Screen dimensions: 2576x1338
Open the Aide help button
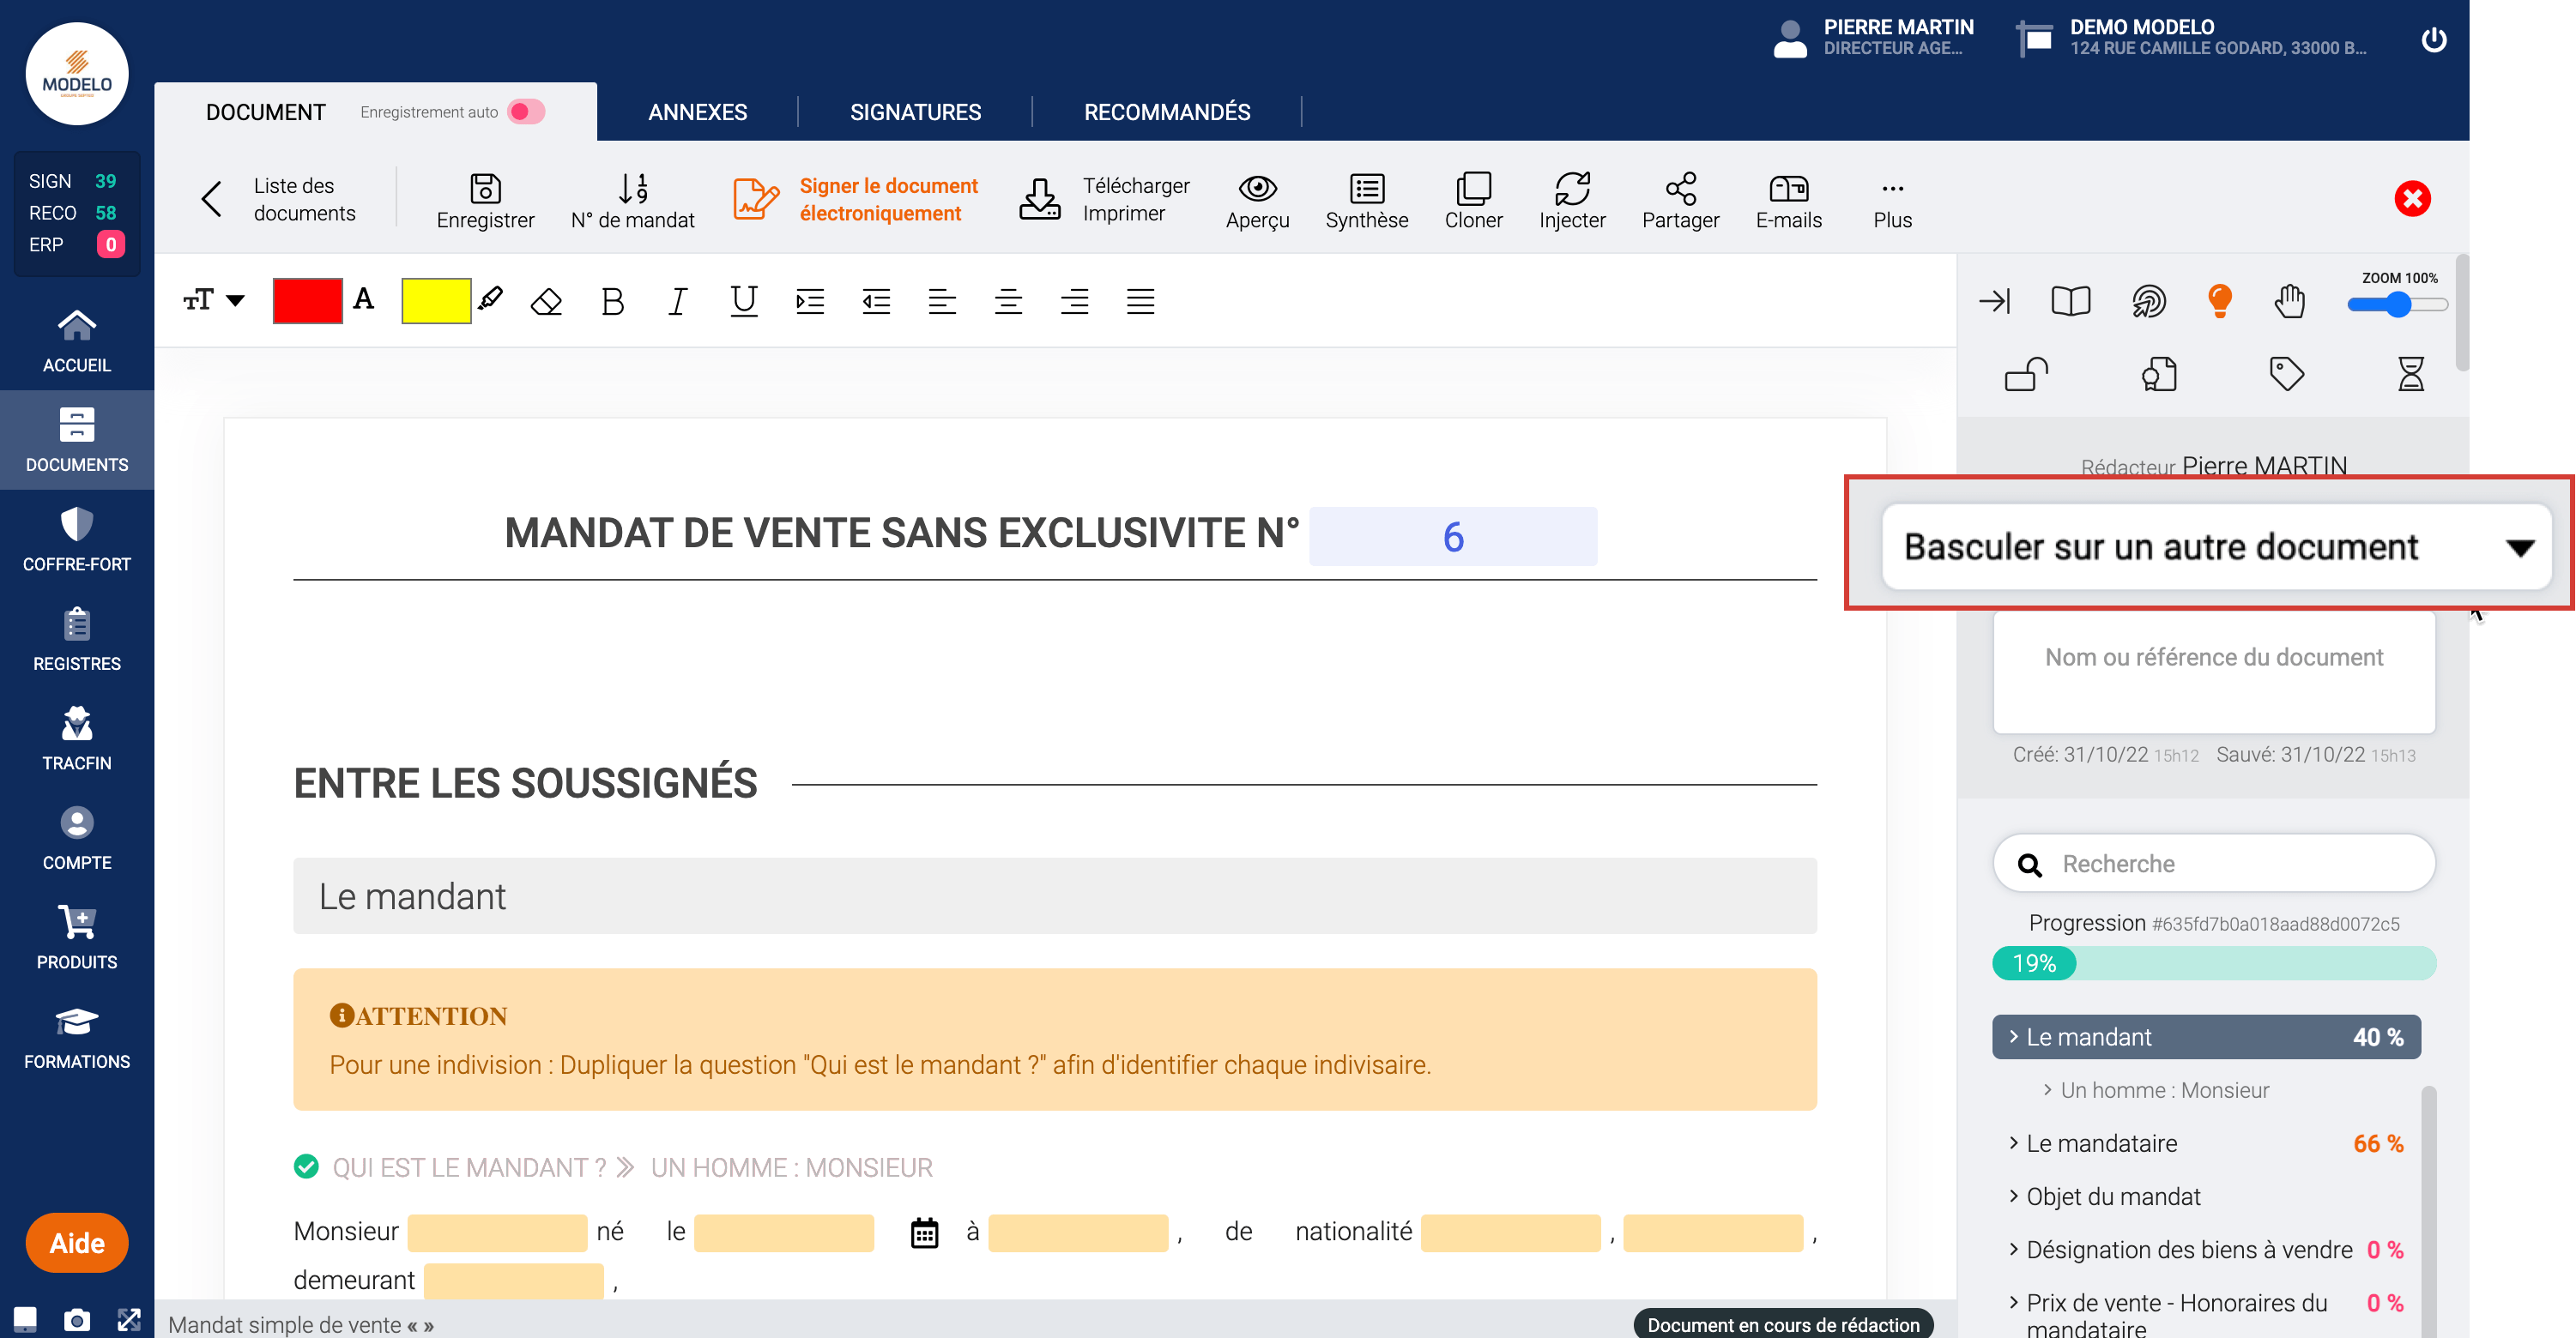[76, 1243]
